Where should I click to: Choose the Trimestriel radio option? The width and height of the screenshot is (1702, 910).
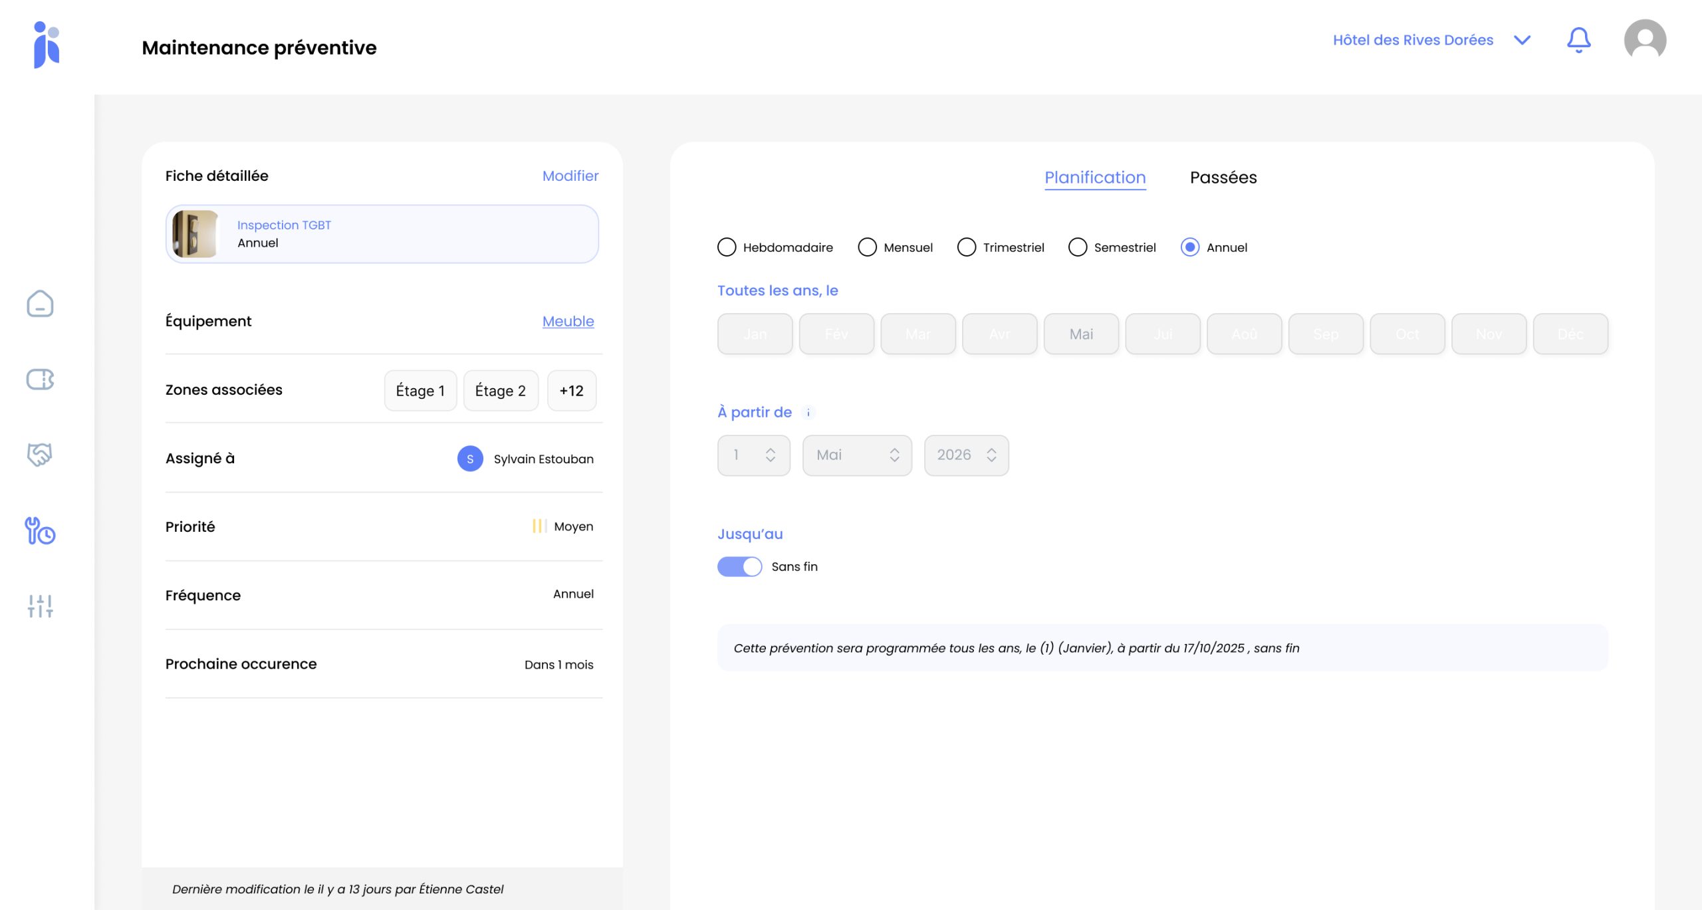967,247
